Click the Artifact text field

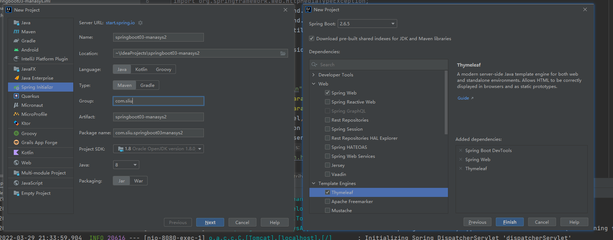click(159, 117)
